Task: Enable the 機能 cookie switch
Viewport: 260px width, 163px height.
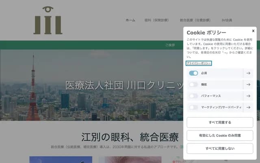Action: click(193, 84)
